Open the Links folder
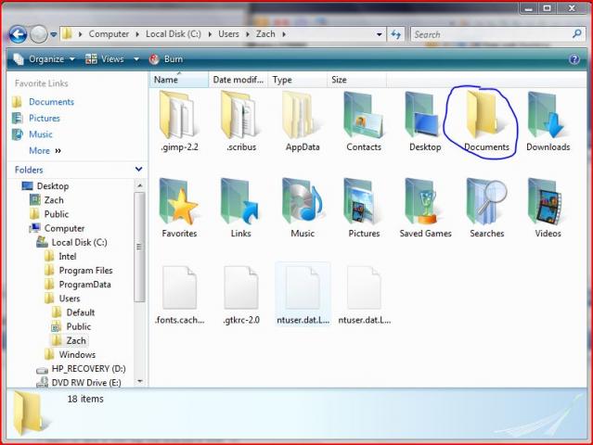Image resolution: width=593 pixels, height=445 pixels. tap(241, 208)
